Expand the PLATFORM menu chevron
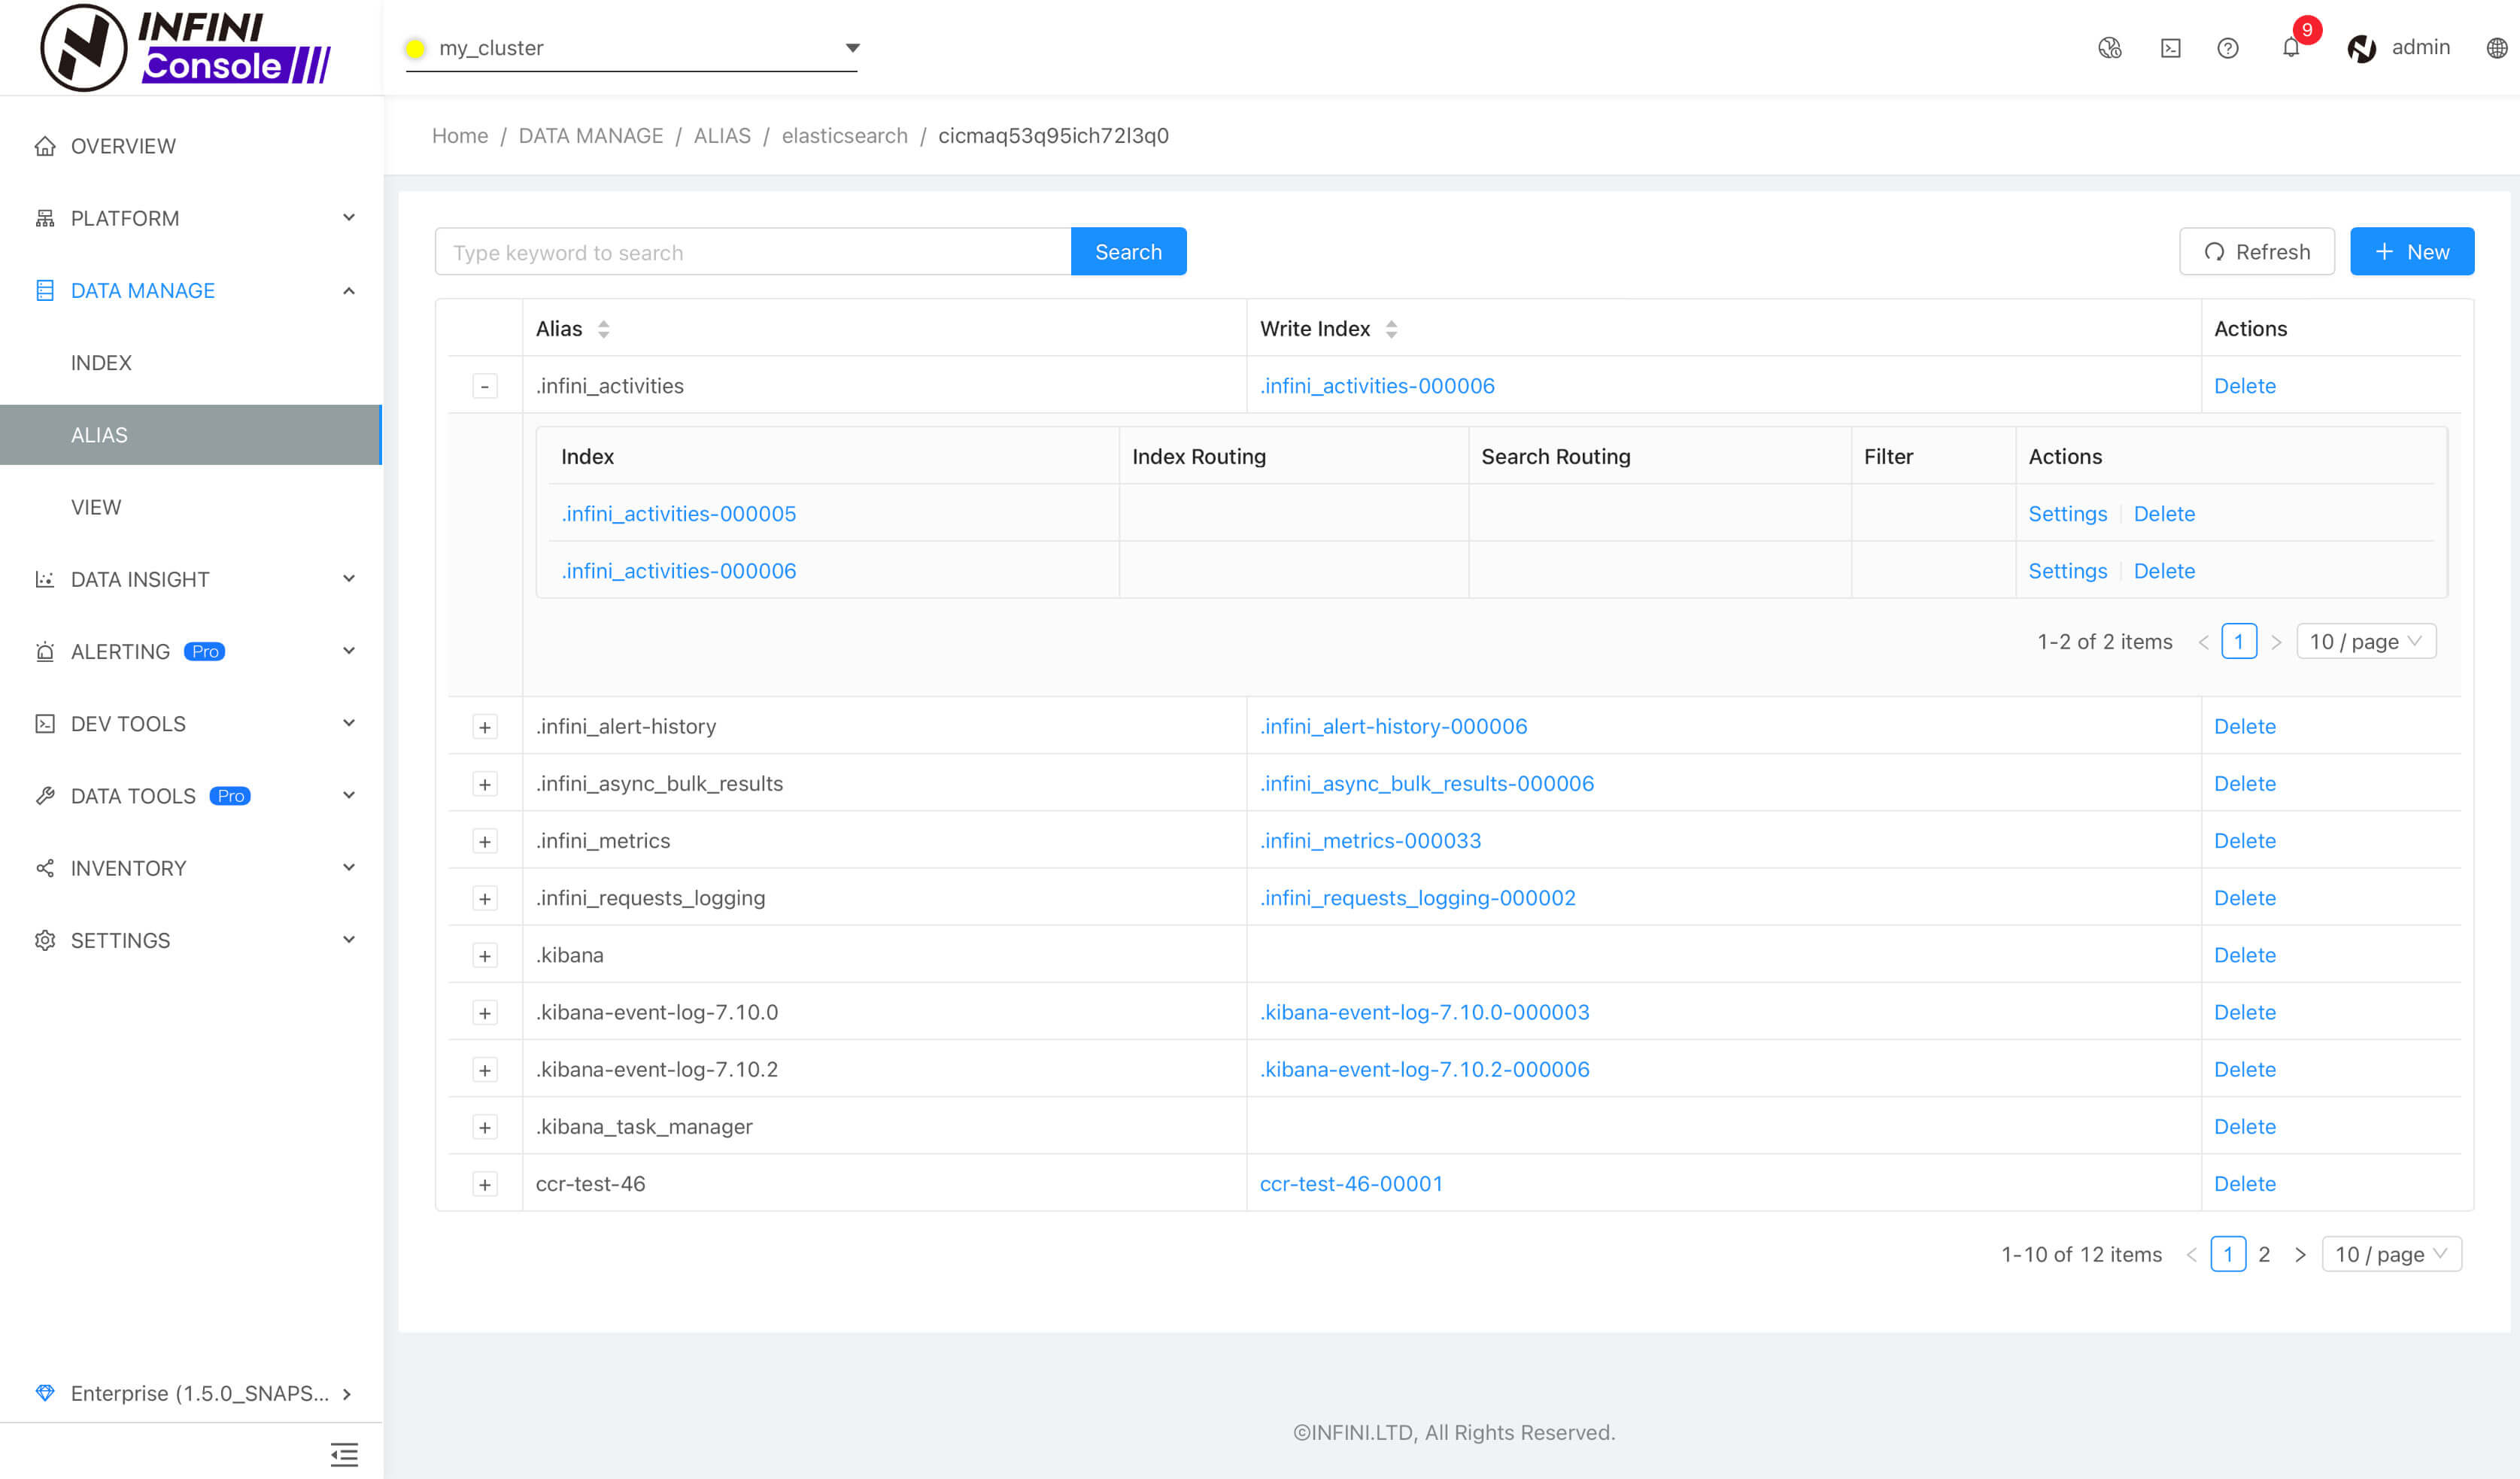This screenshot has width=2520, height=1479. 349,218
